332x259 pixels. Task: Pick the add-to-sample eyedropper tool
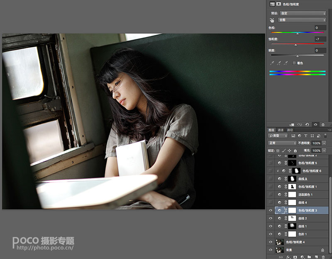279,63
